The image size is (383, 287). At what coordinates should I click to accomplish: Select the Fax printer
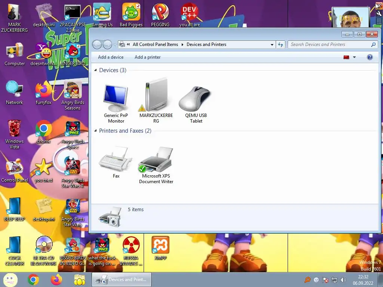116,162
